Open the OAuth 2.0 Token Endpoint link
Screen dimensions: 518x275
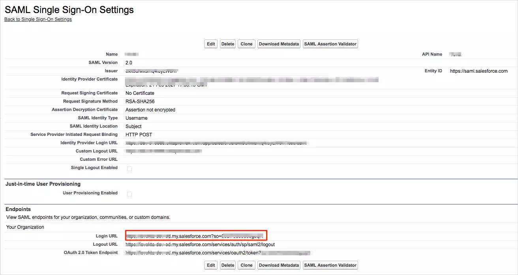pyautogui.click(x=217, y=252)
